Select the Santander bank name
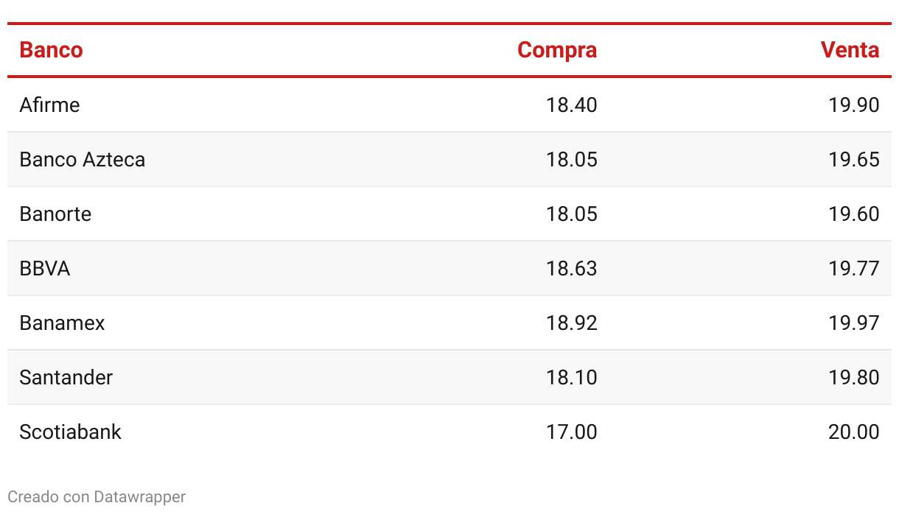899x514 pixels. (66, 377)
